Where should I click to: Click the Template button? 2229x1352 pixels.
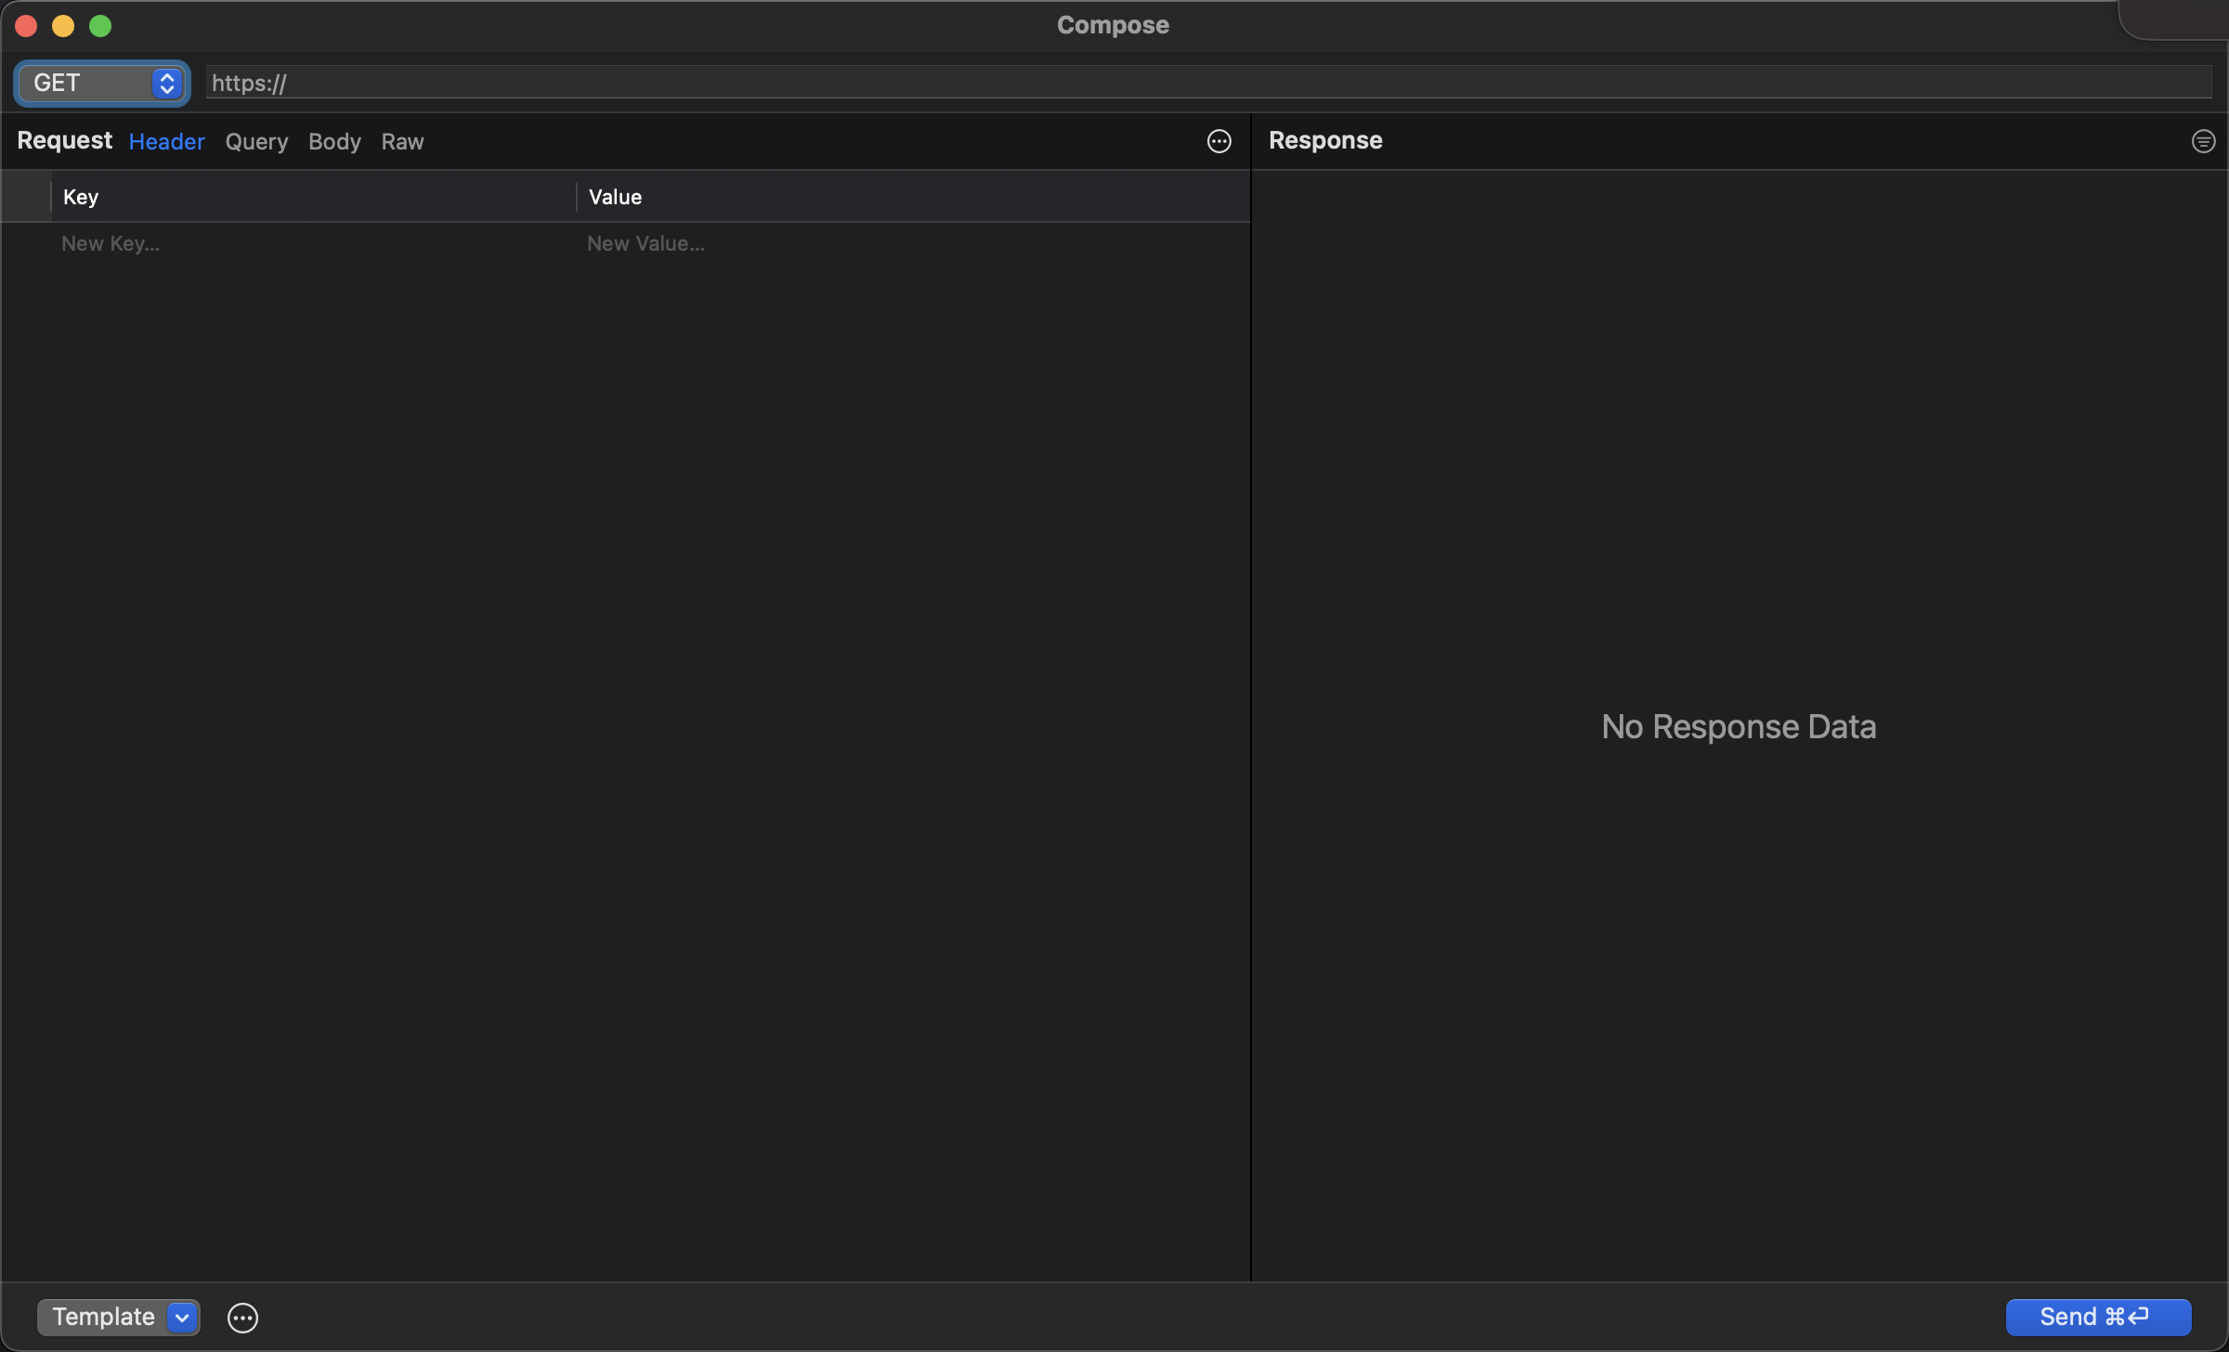point(102,1318)
